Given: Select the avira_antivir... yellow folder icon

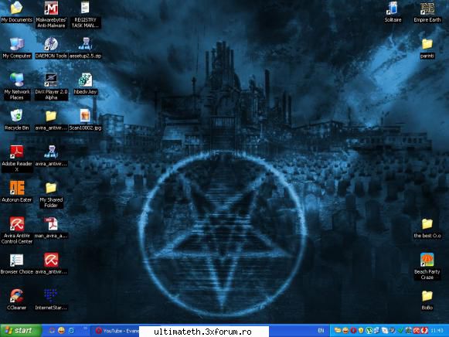Looking at the screenshot, I should pos(51,120).
